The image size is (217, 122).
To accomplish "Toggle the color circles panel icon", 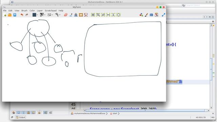I will 141,15.
